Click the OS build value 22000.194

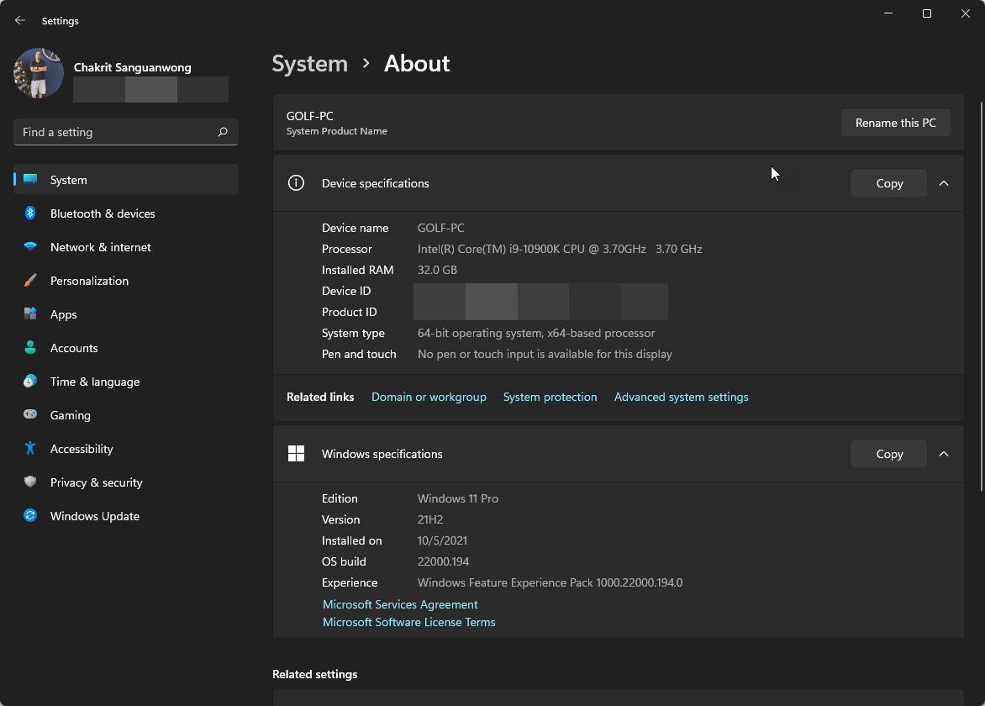click(x=443, y=561)
